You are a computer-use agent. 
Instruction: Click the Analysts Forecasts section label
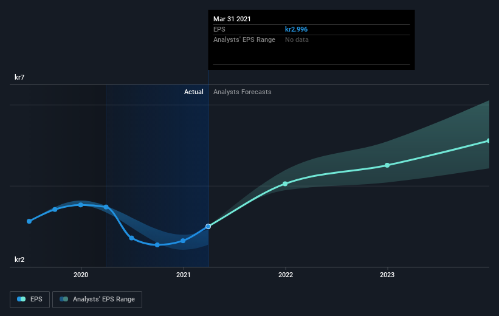[x=243, y=92]
